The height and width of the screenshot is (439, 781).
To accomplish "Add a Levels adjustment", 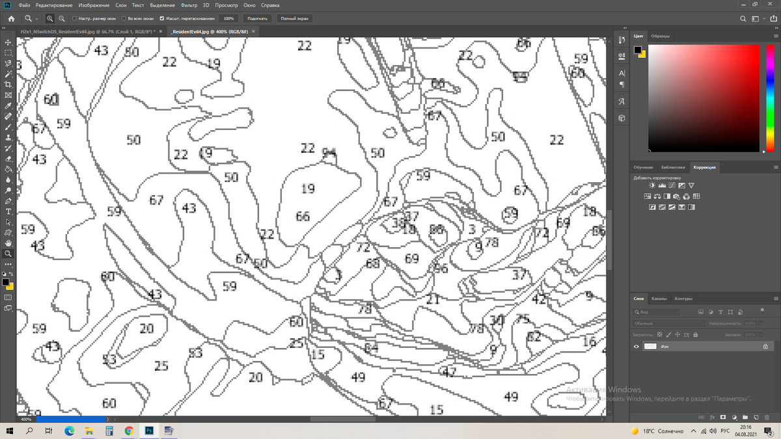I will tap(663, 185).
